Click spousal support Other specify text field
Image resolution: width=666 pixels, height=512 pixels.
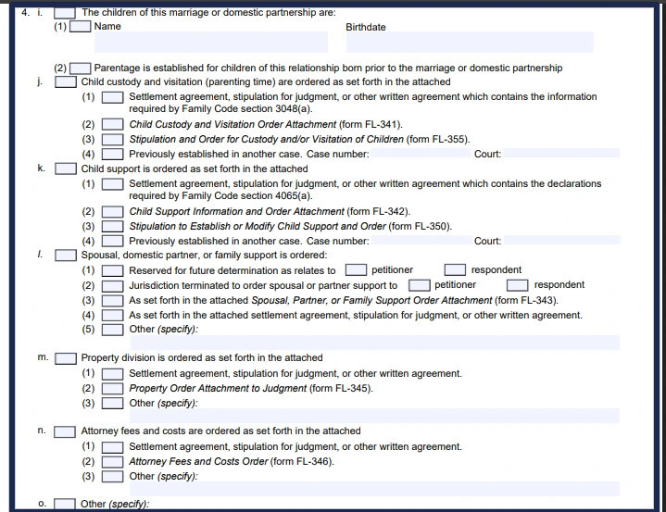375,343
